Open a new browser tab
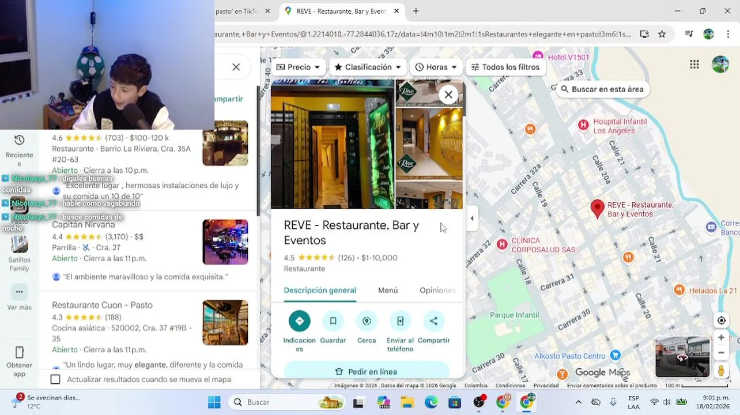740x415 pixels. pos(416,11)
